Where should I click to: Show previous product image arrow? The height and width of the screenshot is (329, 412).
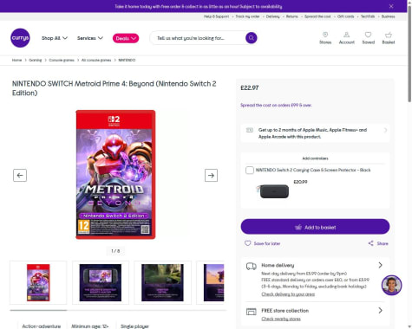[x=20, y=175]
